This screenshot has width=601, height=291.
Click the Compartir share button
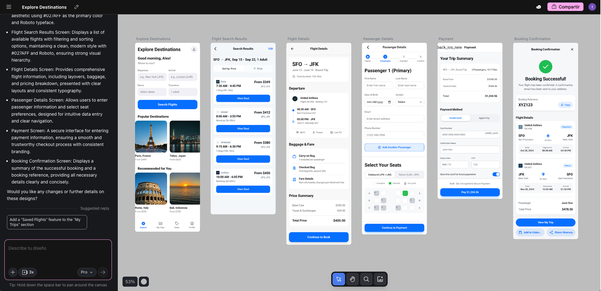pos(565,7)
